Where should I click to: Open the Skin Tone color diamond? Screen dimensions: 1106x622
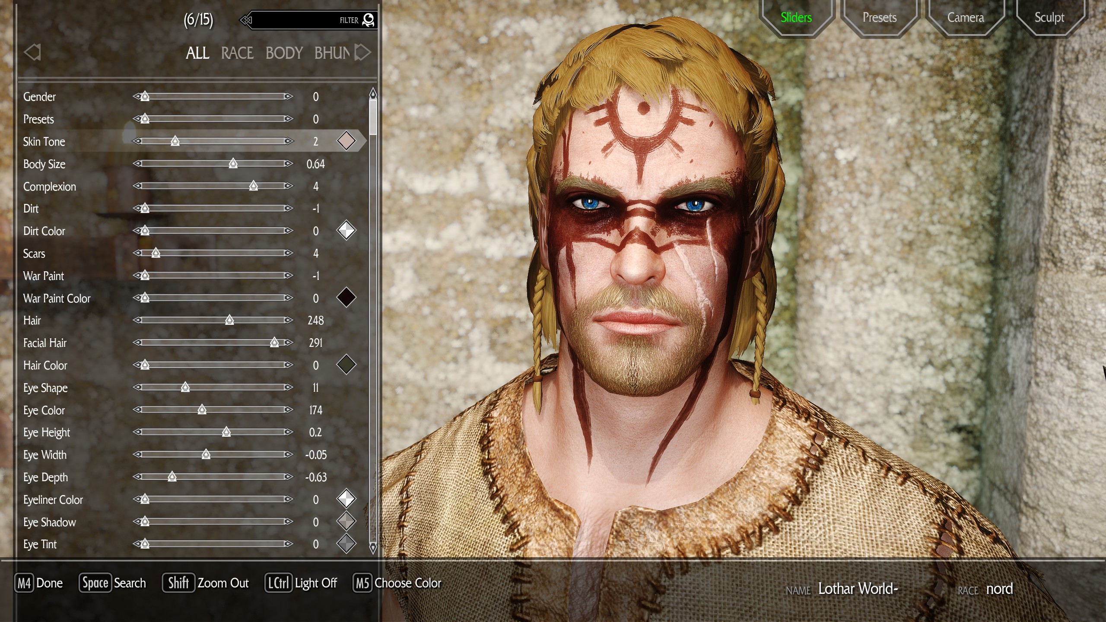point(346,141)
